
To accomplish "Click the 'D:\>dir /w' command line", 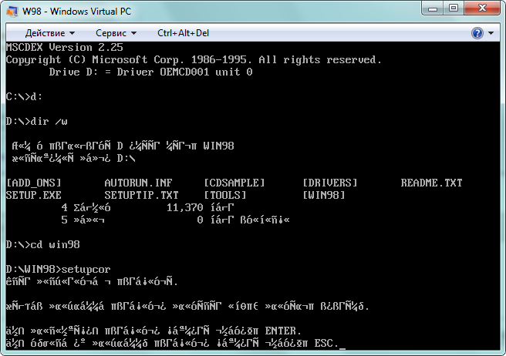I will coord(37,121).
